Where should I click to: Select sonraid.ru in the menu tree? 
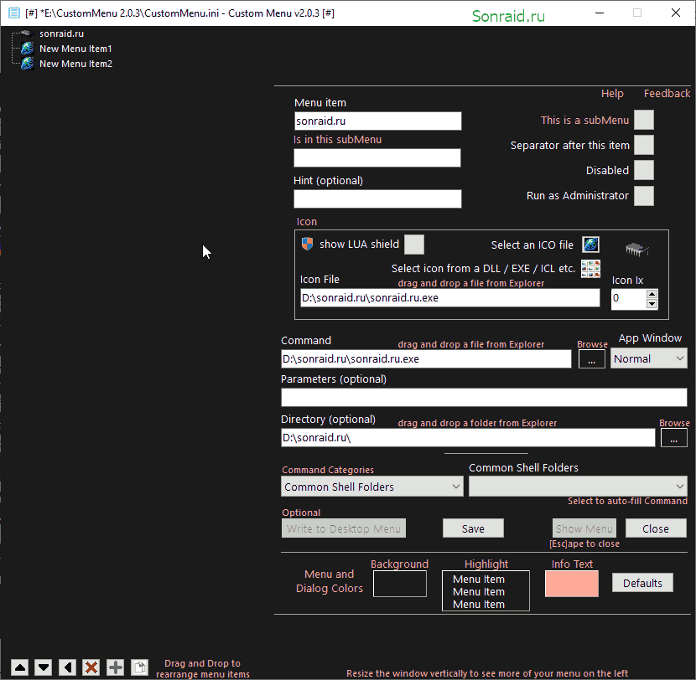tap(61, 33)
